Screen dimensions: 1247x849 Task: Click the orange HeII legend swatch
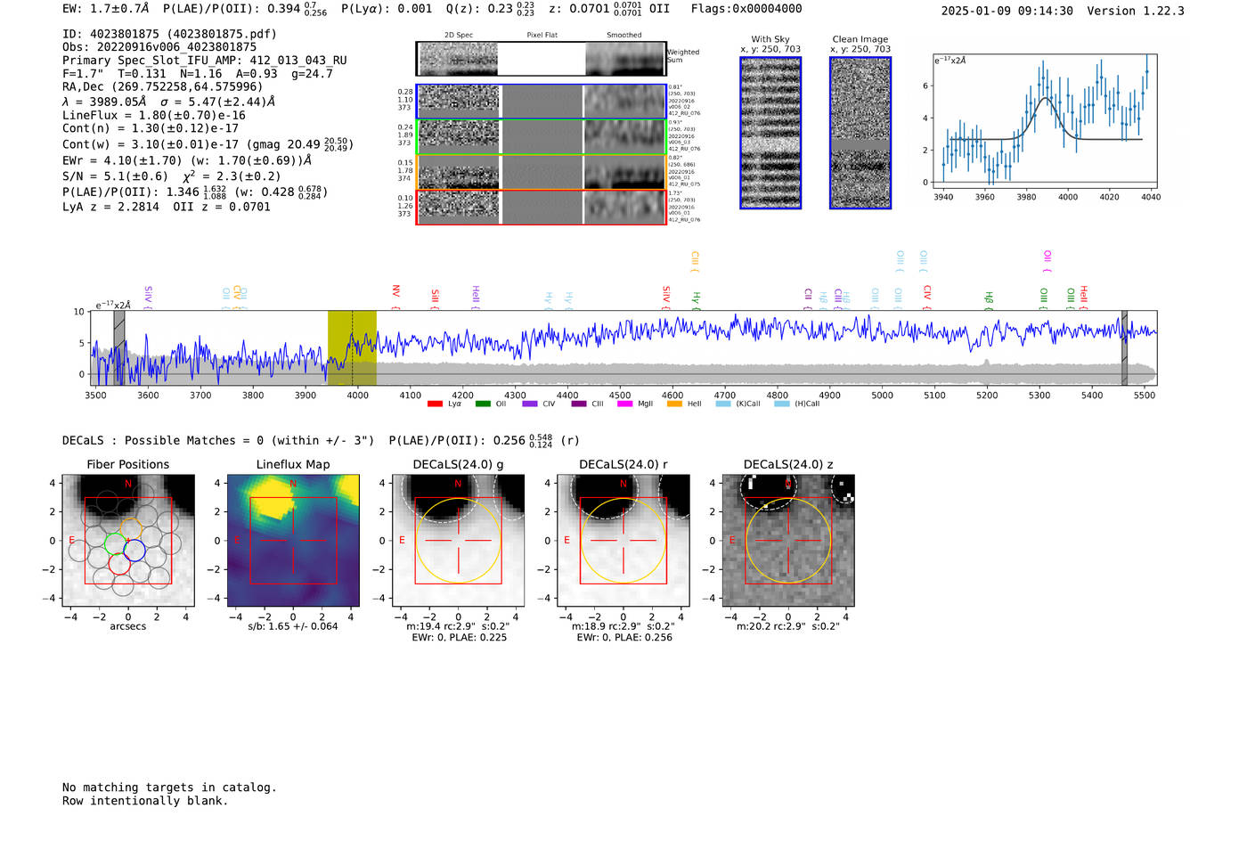click(x=674, y=404)
